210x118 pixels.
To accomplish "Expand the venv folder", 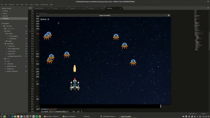I will 4,59.
